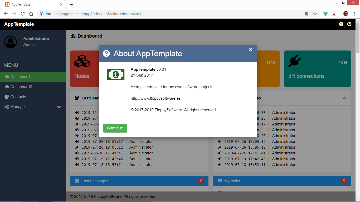This screenshot has height=202, width=360.
Task: Click left log entry 2019-07-19 17:42:45
Action: pyautogui.click(x=114, y=159)
